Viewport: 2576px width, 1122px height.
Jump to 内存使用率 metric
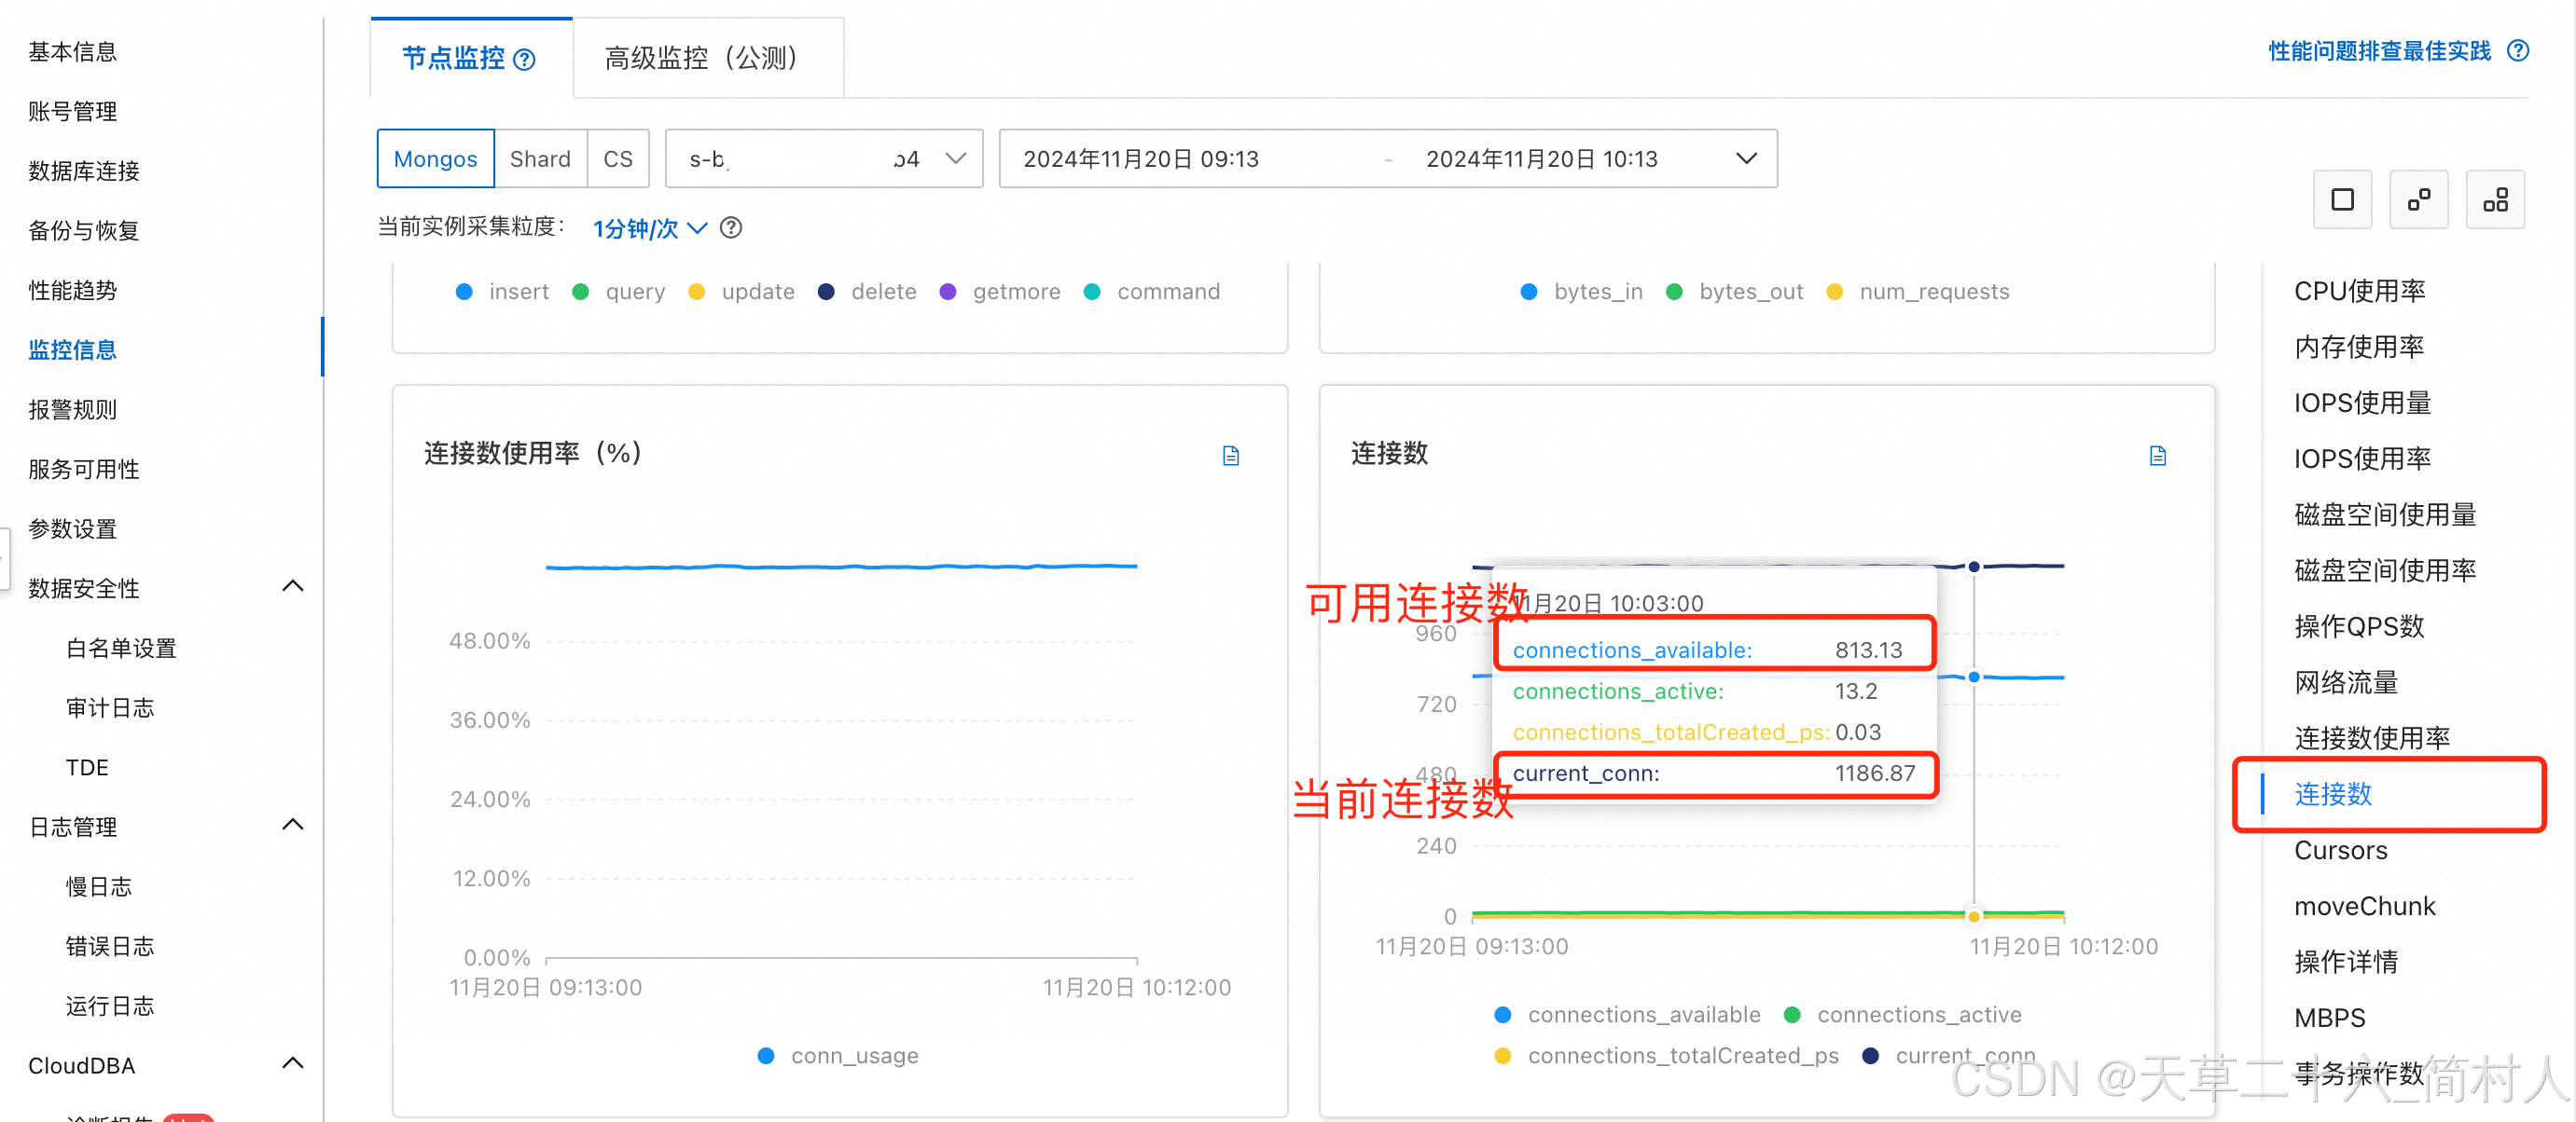2359,347
